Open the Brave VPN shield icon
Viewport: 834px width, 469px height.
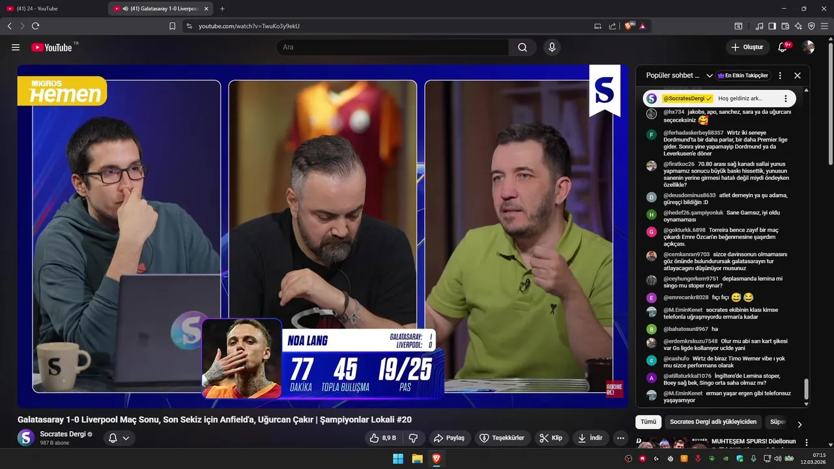(811, 26)
